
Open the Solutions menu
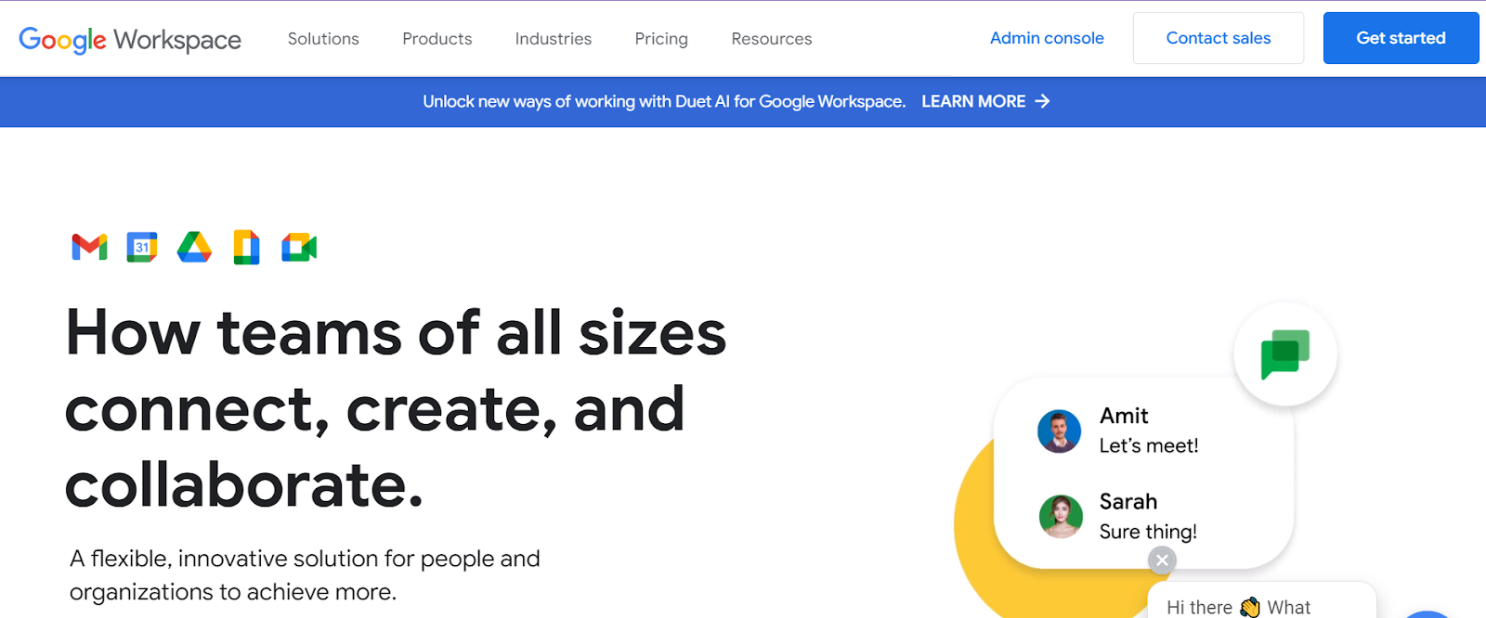[323, 39]
